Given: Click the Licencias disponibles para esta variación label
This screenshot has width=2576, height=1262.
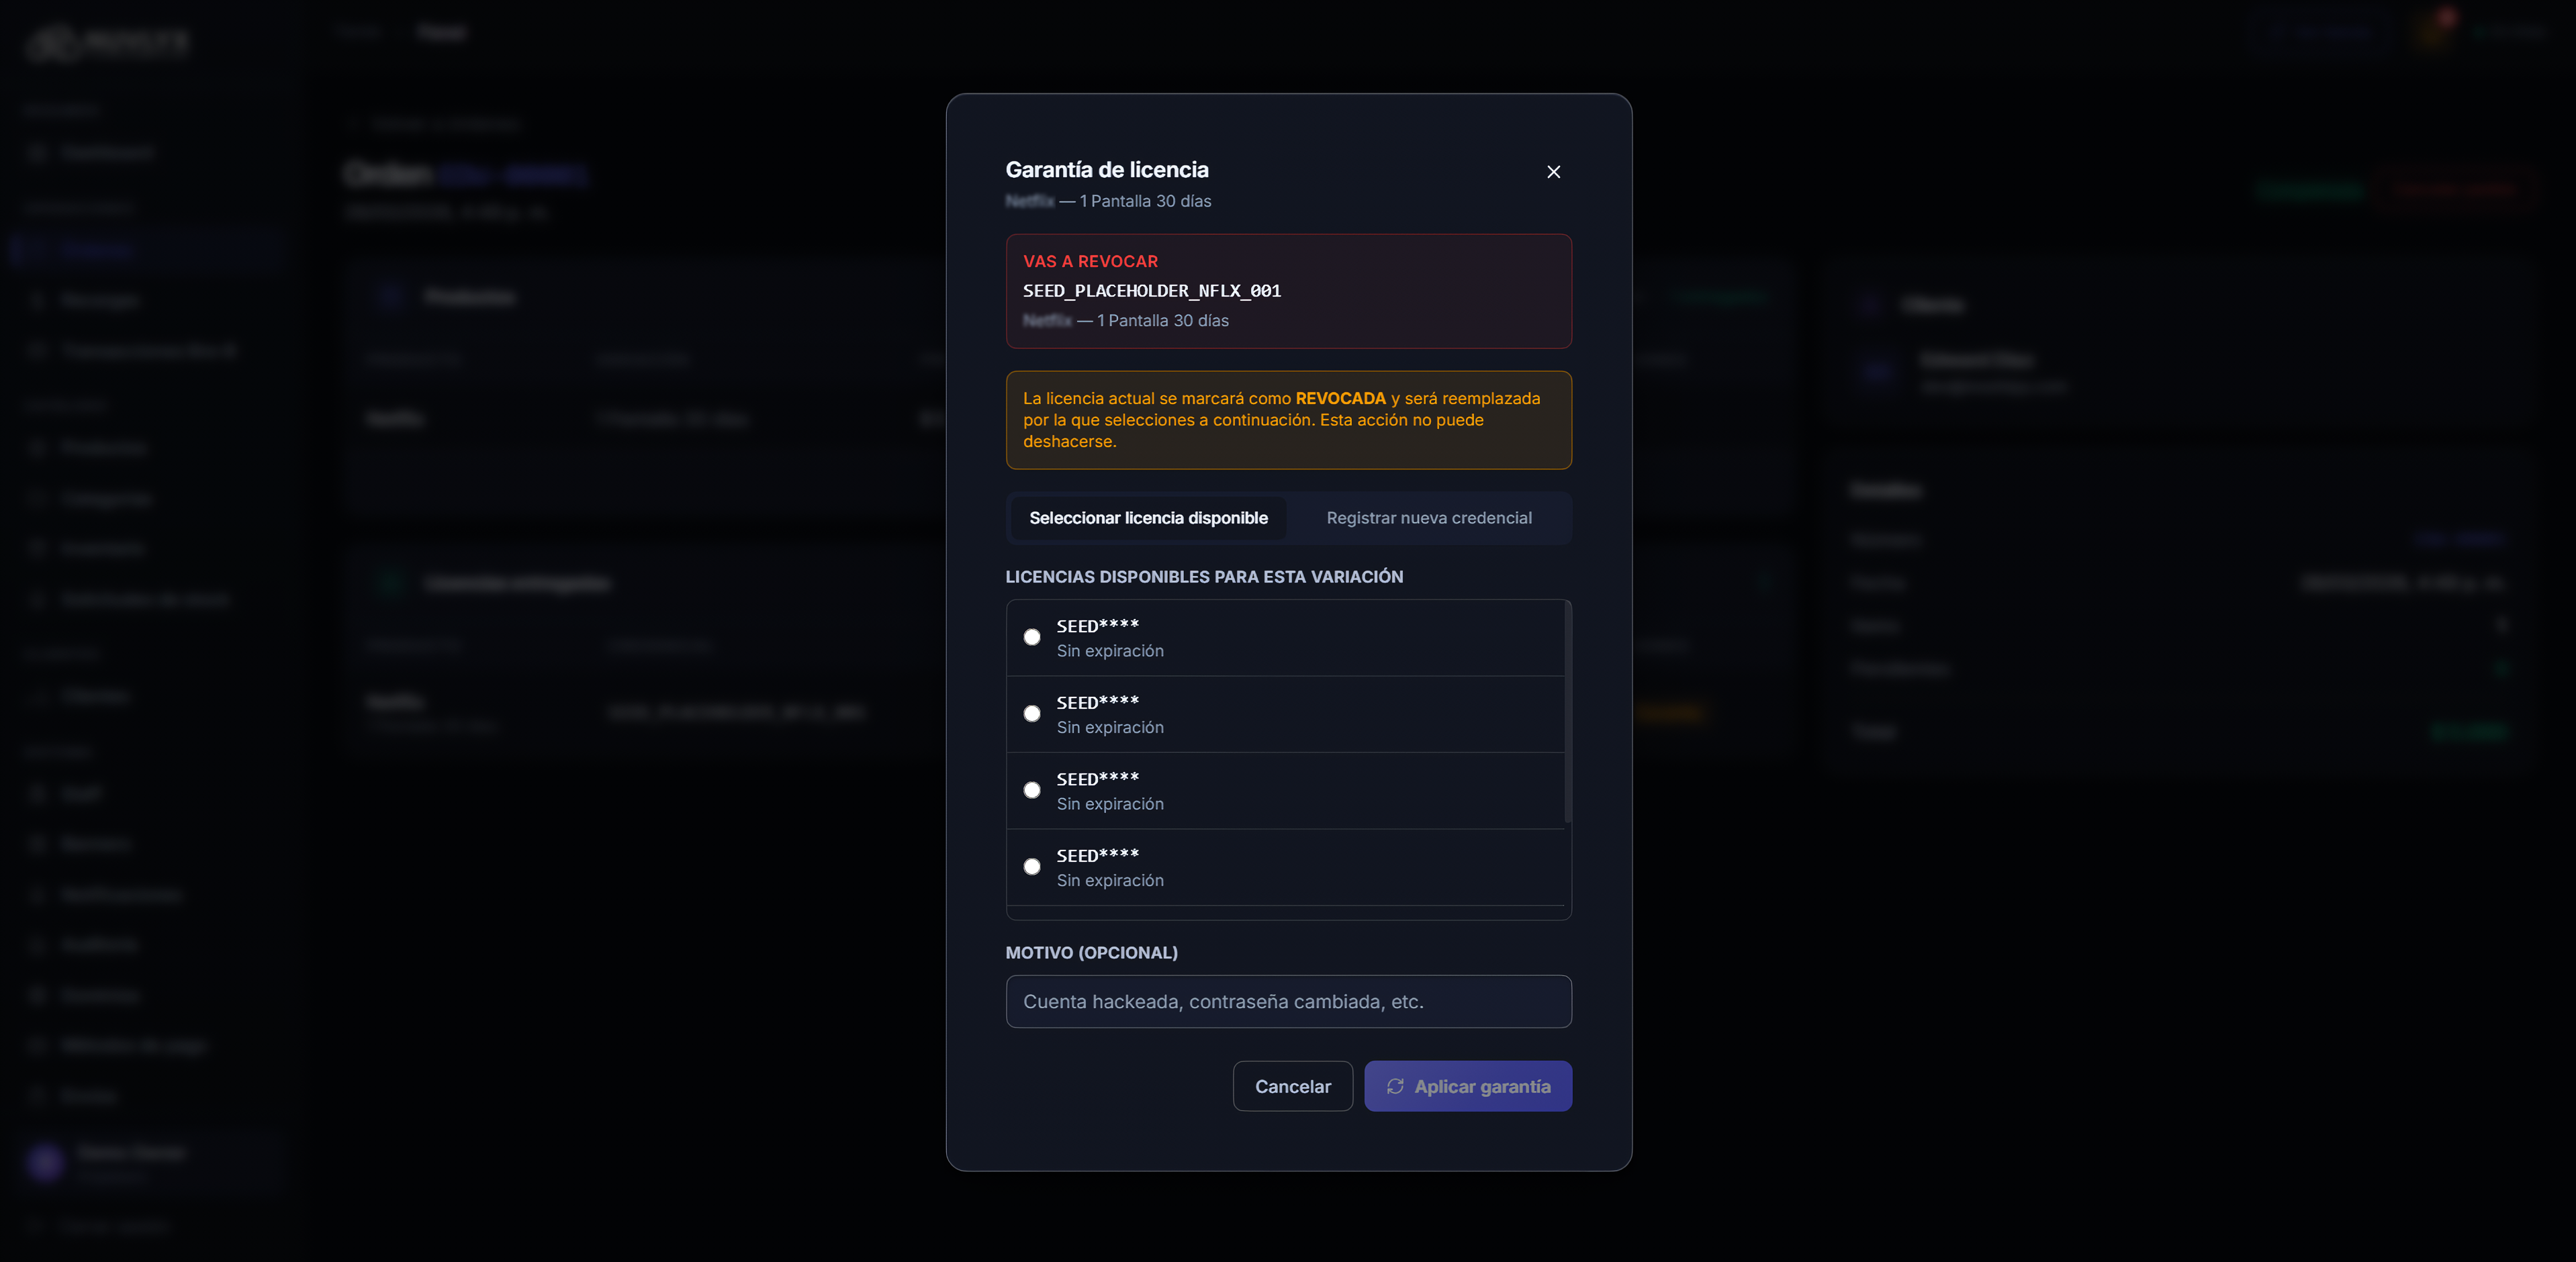Looking at the screenshot, I should click(1204, 577).
